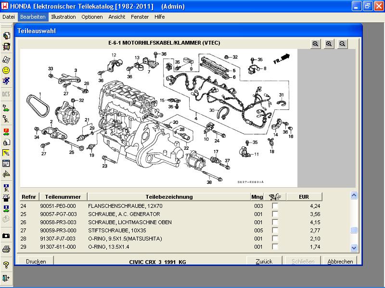Click the rabbit in hat wizard icon
385x288 pixels.
pos(6,198)
